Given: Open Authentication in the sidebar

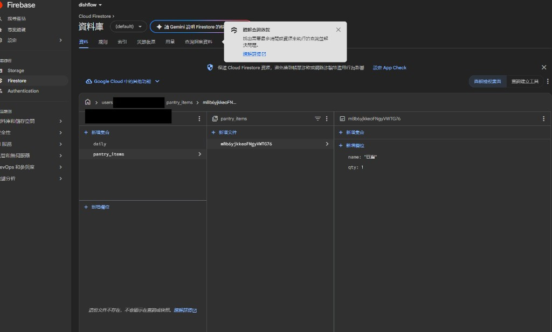Looking at the screenshot, I should 23,91.
